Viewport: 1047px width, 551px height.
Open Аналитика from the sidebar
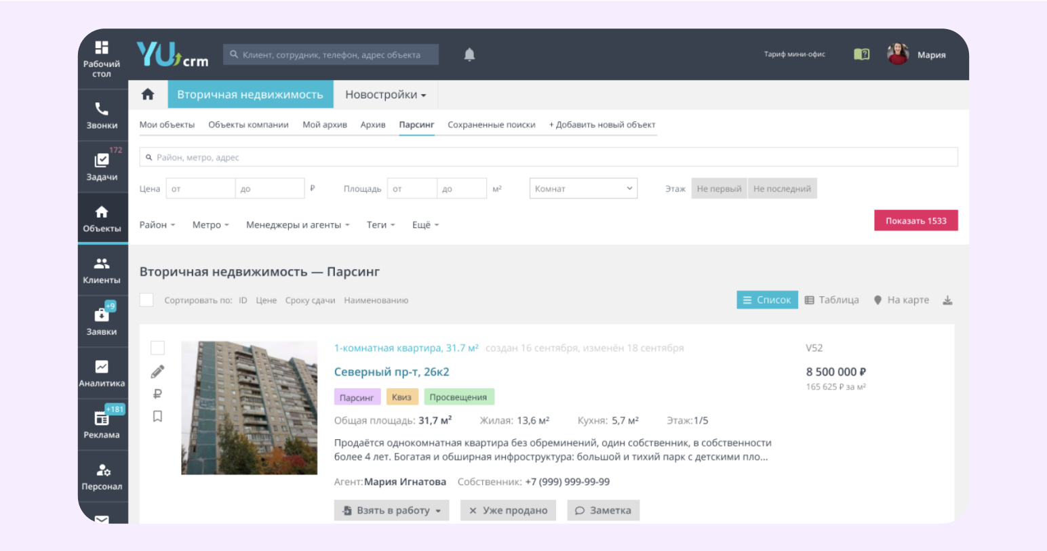click(102, 373)
